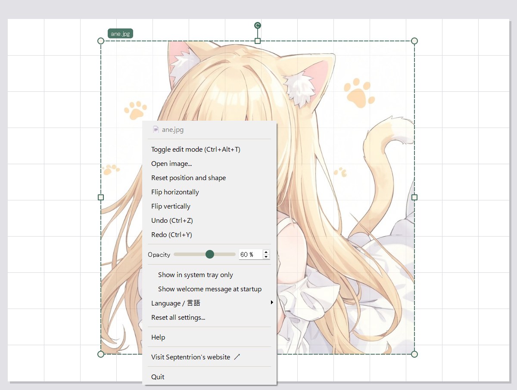Image resolution: width=517 pixels, height=390 pixels.
Task: Toggle edit mode from the context menu
Action: click(209, 150)
